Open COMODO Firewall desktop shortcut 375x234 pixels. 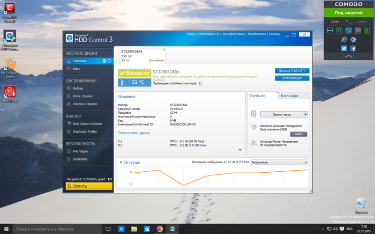pos(9,13)
